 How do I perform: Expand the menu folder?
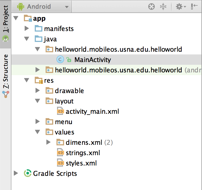[37, 122]
